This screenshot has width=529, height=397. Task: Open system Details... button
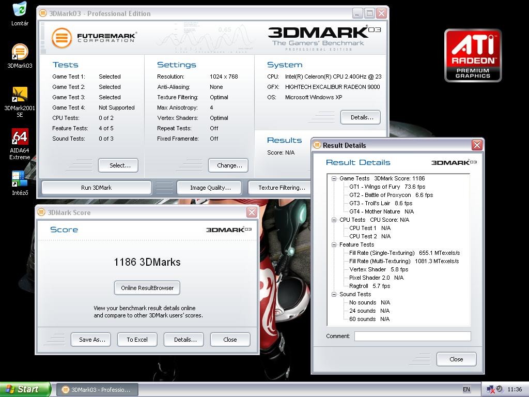360,117
